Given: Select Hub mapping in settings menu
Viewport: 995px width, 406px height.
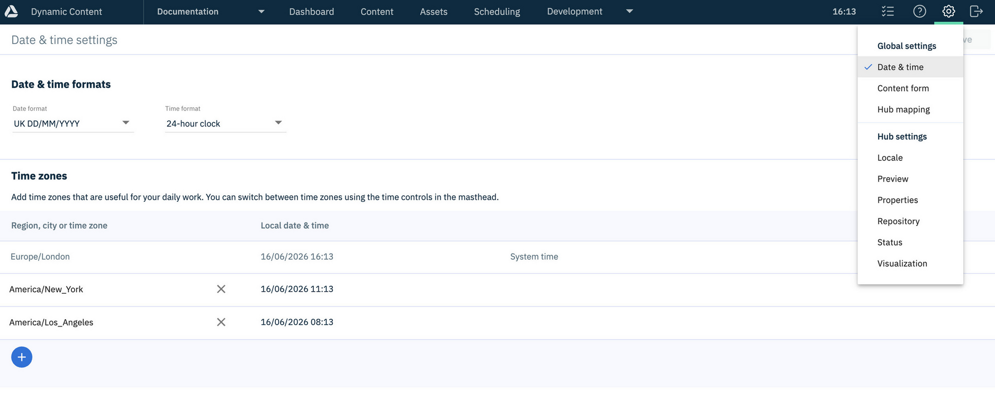Looking at the screenshot, I should click(x=910, y=110).
